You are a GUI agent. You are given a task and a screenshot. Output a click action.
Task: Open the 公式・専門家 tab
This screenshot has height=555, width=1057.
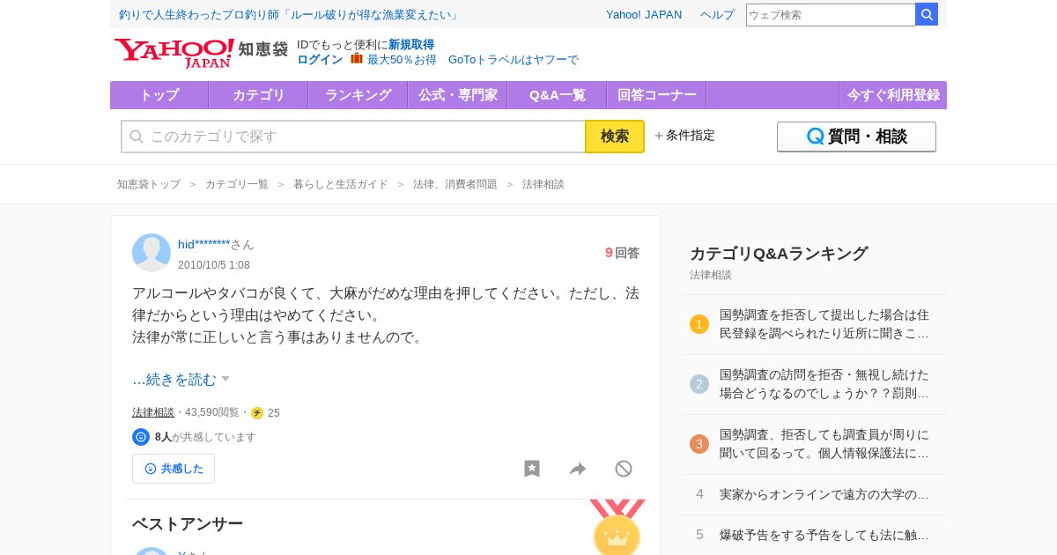click(x=458, y=95)
